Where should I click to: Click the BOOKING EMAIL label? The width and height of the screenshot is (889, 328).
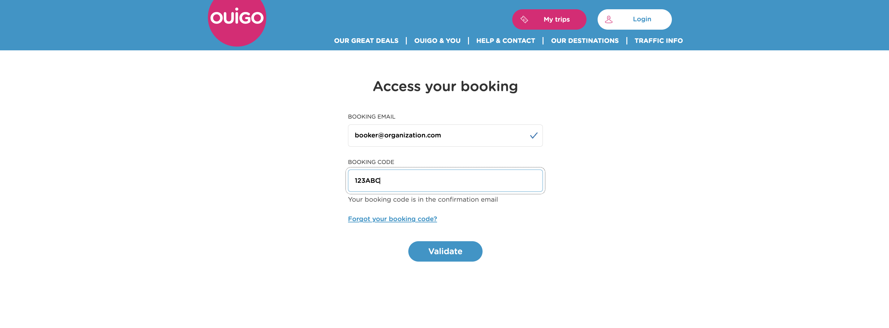point(371,117)
